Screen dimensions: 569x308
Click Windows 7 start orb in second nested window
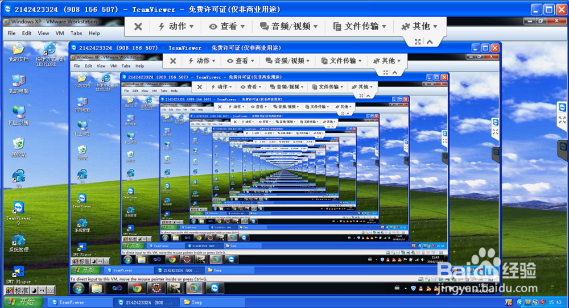pos(79,289)
